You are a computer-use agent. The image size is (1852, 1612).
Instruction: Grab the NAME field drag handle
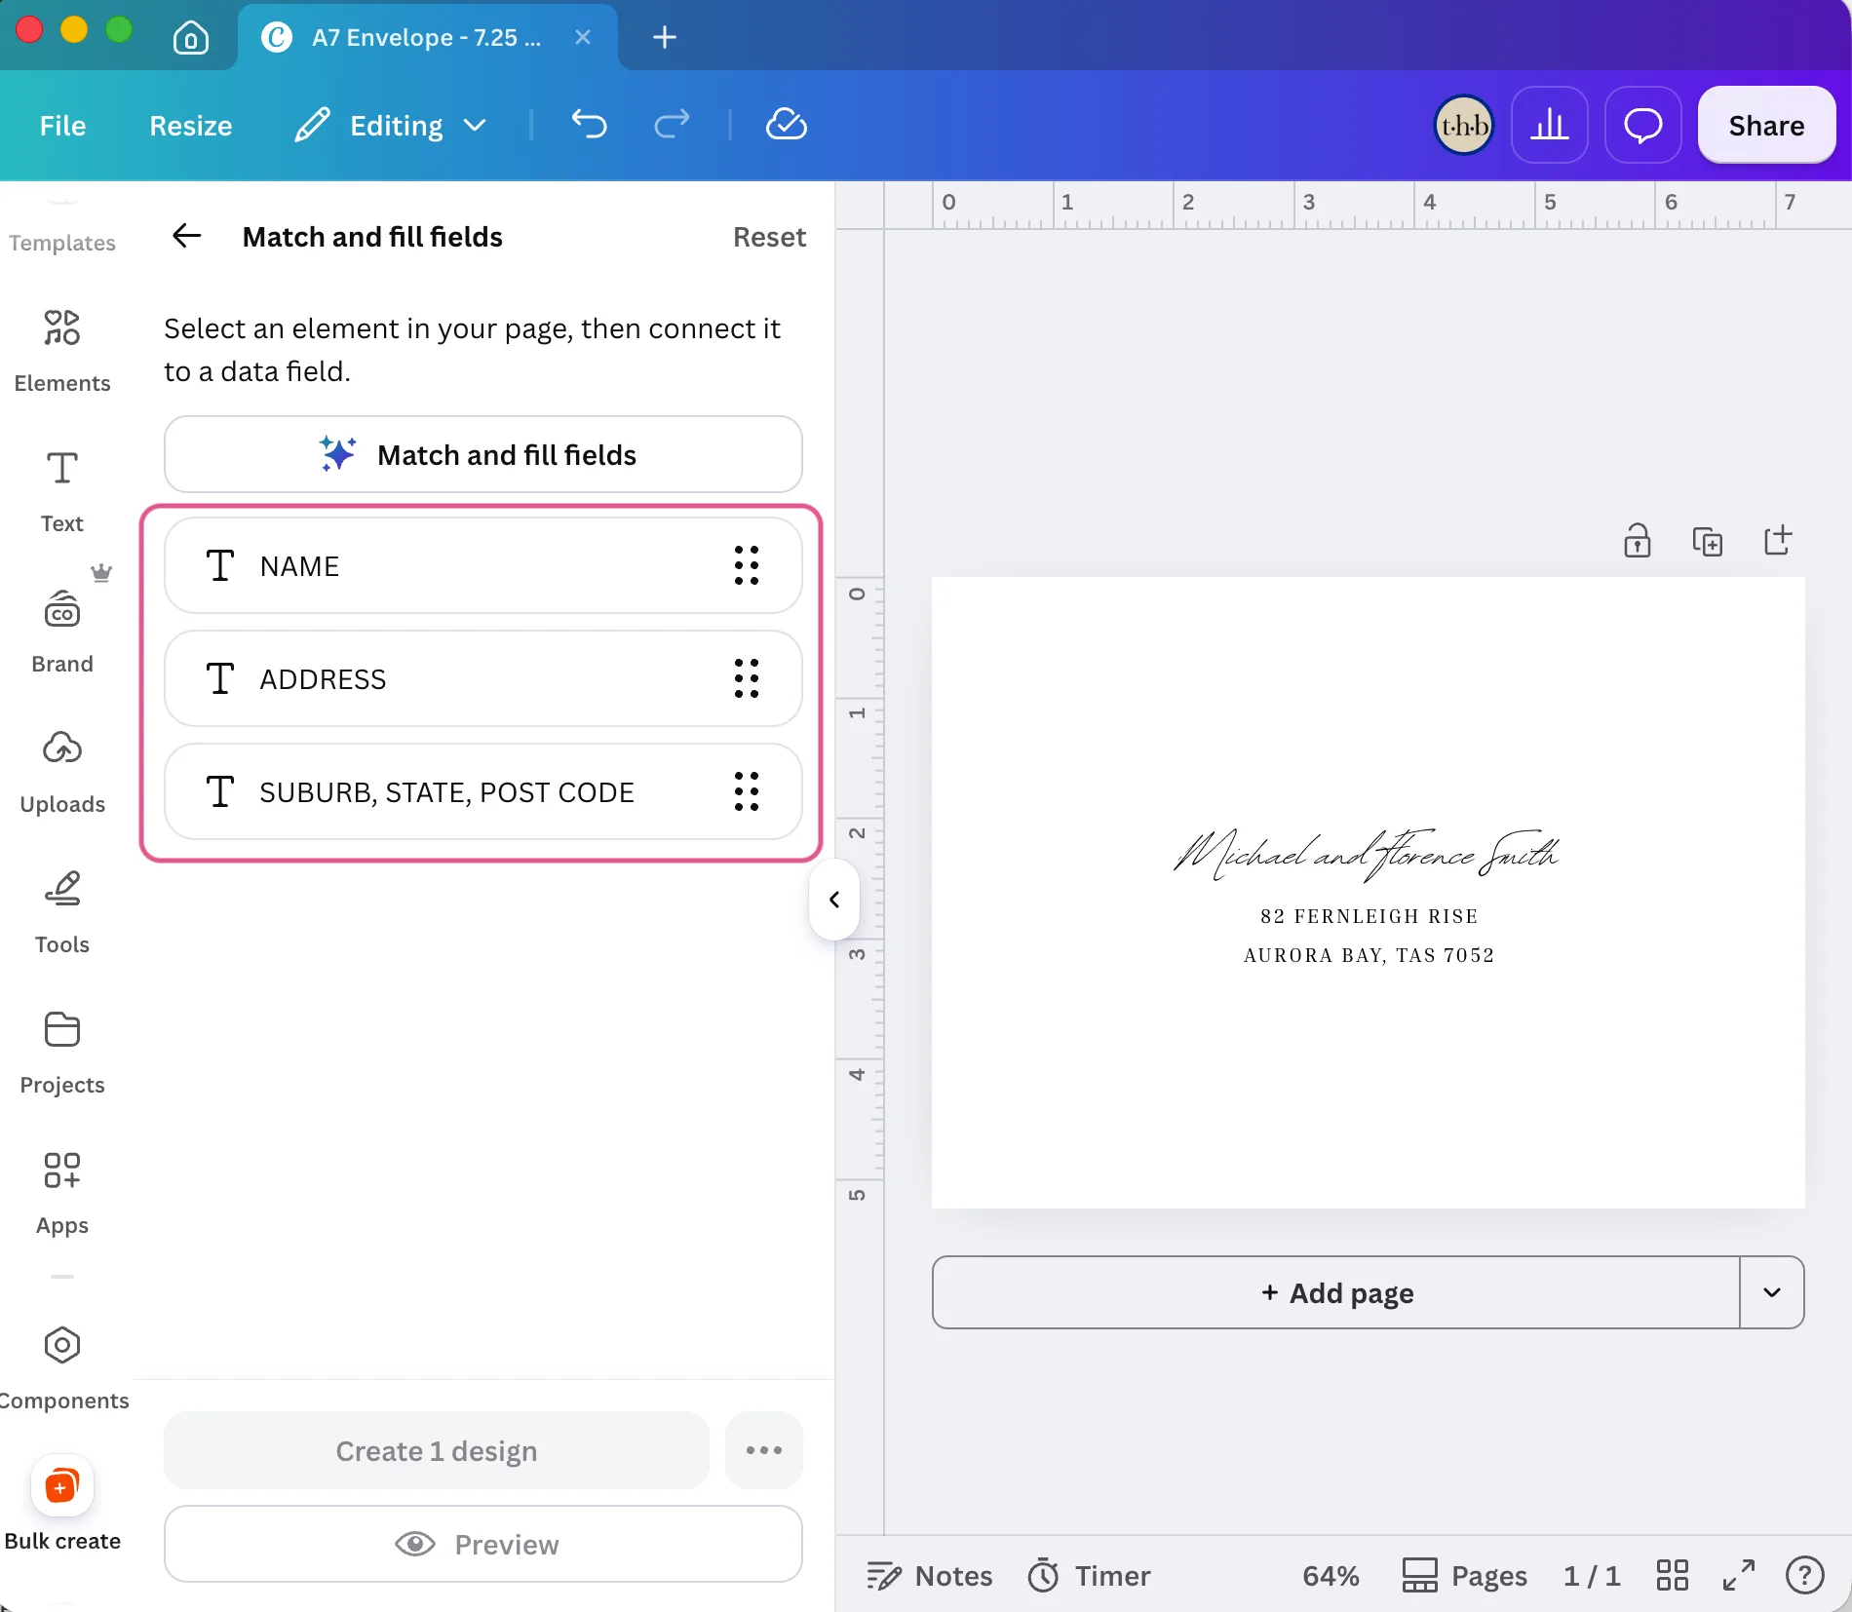click(x=747, y=565)
